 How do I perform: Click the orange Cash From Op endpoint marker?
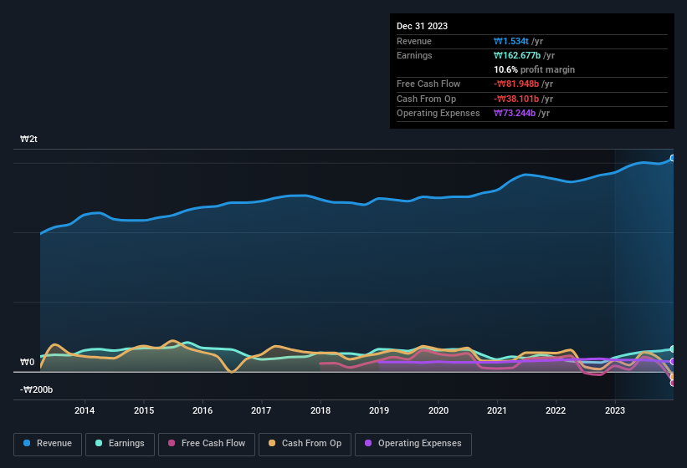point(673,377)
